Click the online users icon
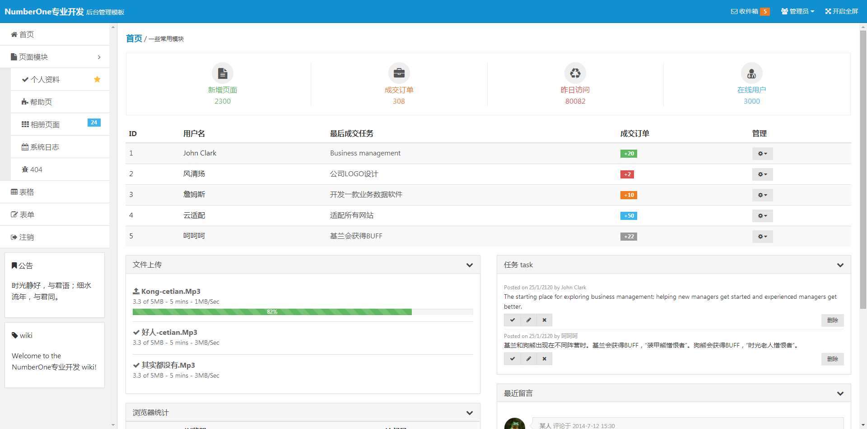This screenshot has height=429, width=867. click(751, 73)
